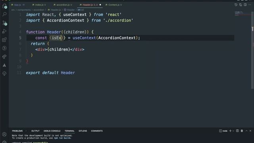Click the open changes compare icon
The width and height of the screenshot is (254, 143).
click(x=241, y=5)
